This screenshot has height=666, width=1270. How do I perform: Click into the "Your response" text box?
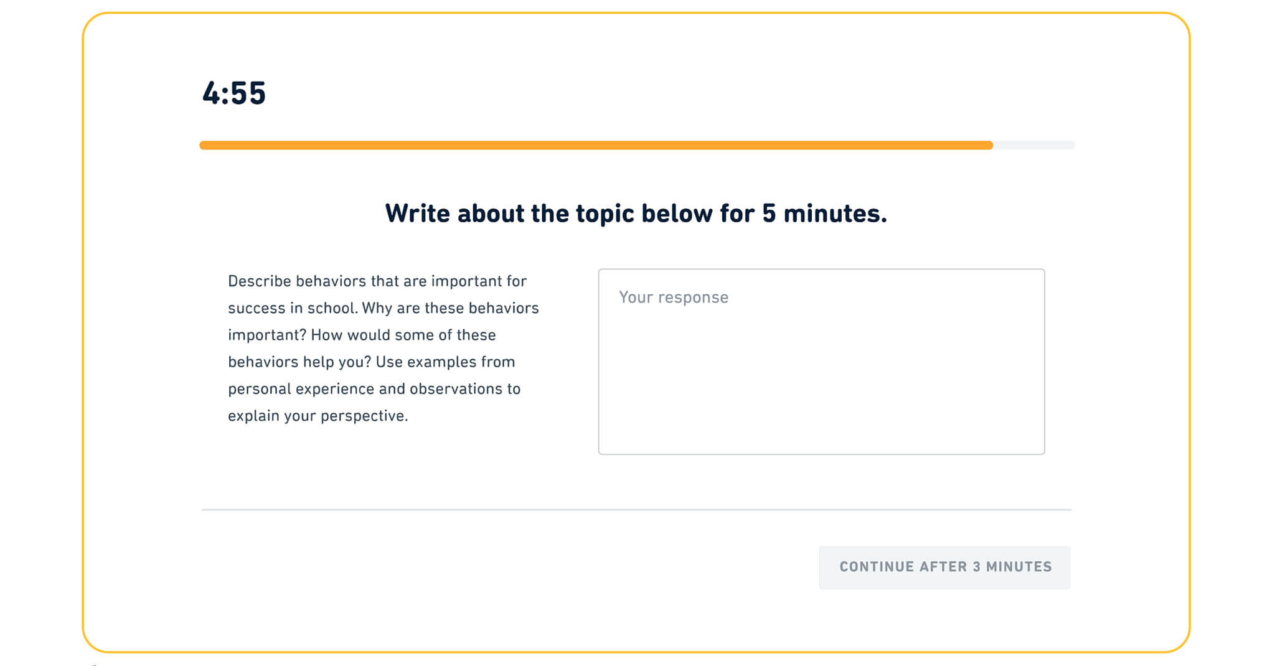coord(821,361)
